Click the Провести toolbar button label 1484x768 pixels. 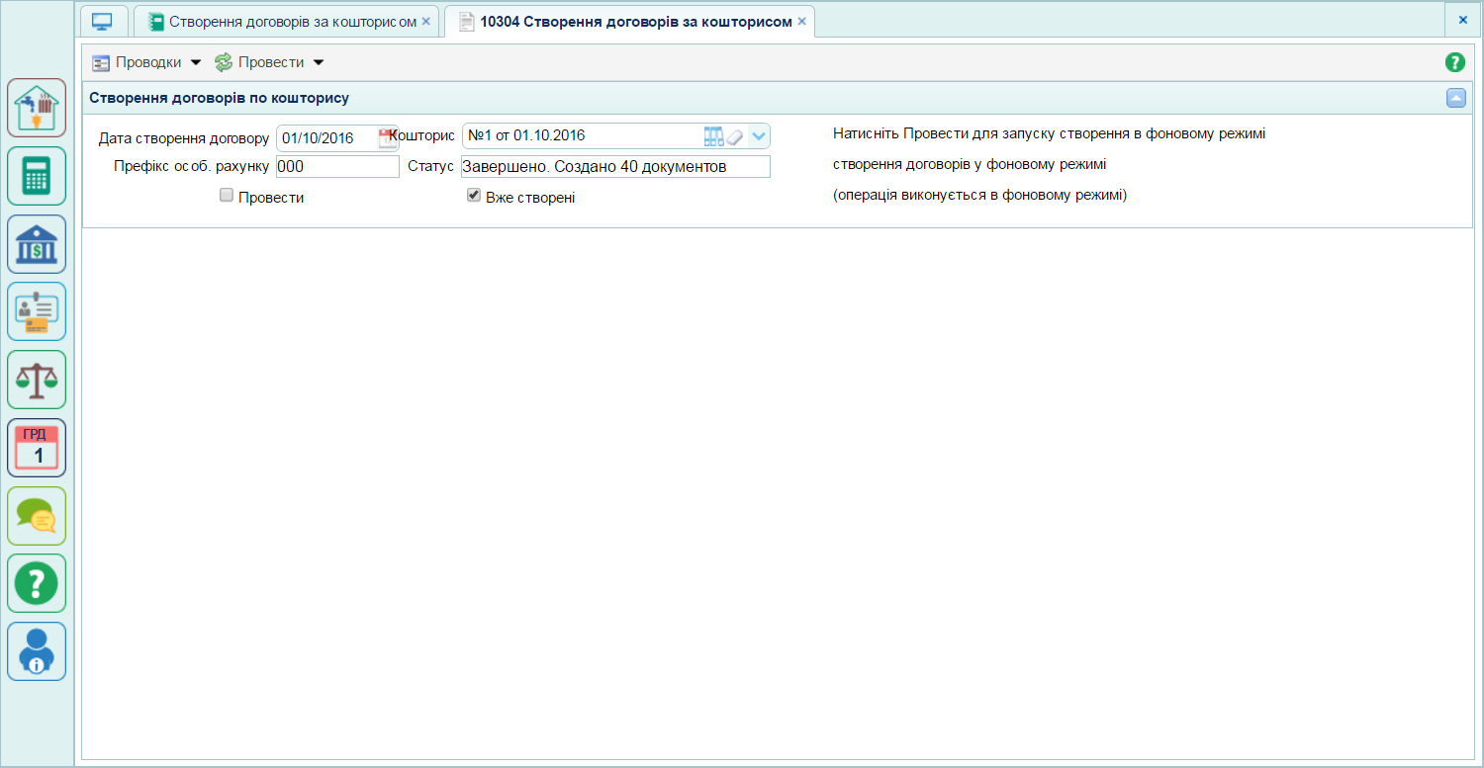coord(271,62)
